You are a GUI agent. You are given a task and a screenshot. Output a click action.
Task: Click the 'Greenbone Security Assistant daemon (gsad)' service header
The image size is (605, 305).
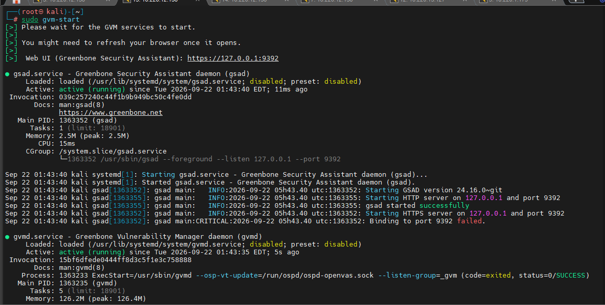coord(163,73)
